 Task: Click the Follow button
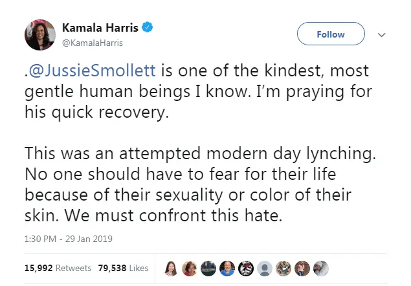330,34
